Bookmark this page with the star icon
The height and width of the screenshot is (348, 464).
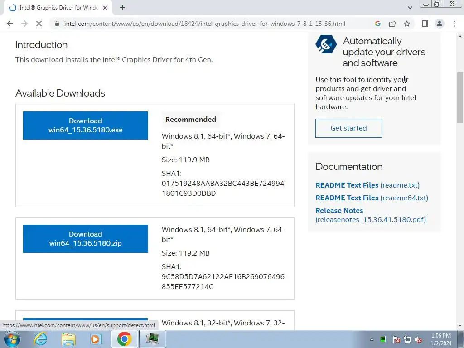click(x=407, y=24)
